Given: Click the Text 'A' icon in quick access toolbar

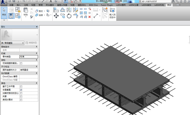Looking at the screenshot, I should click(x=51, y=1).
